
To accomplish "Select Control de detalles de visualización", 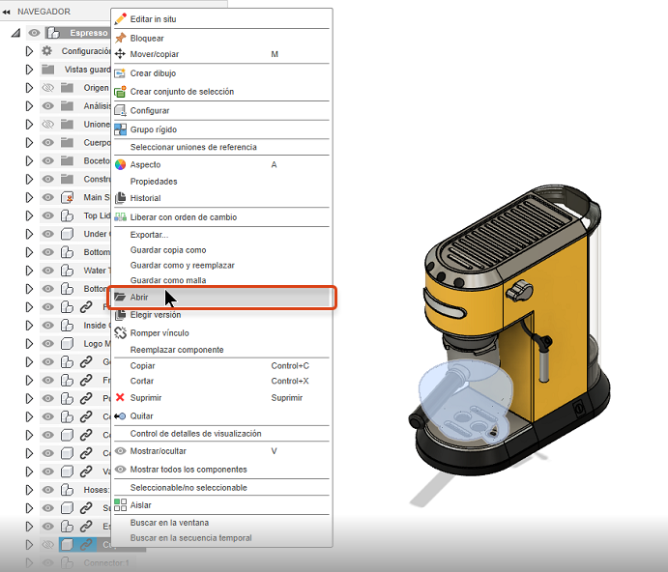I will (x=195, y=434).
